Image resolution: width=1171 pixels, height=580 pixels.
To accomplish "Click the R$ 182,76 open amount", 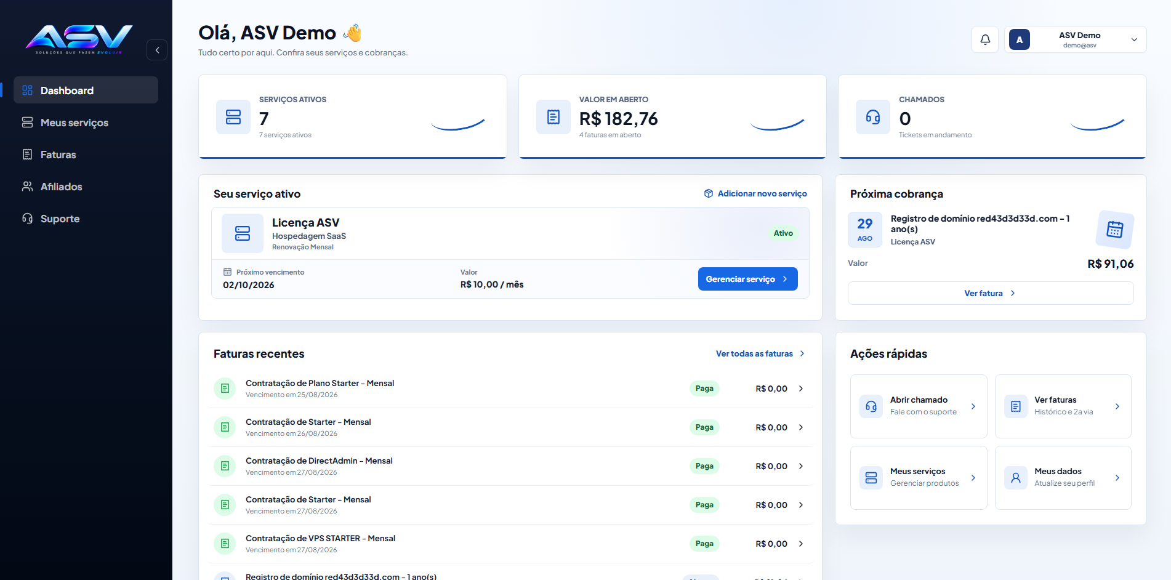I will pyautogui.click(x=619, y=119).
